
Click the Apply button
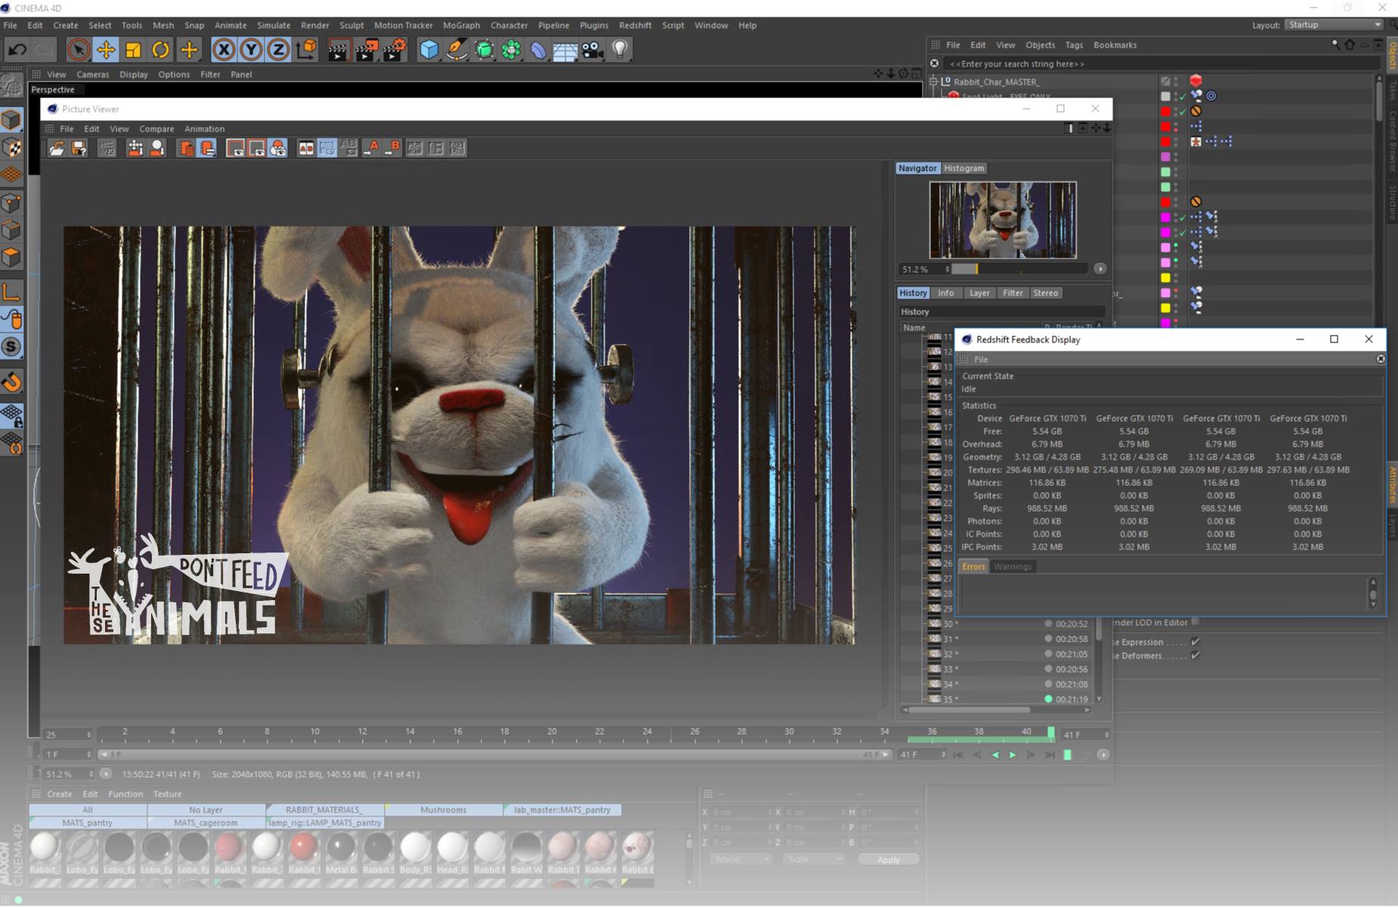coord(888,859)
